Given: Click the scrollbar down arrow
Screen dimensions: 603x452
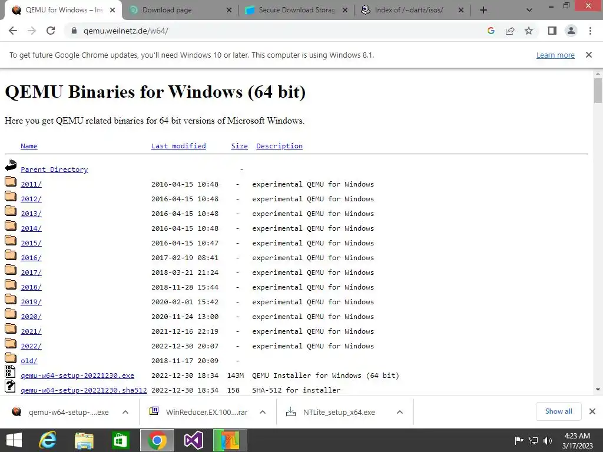Looking at the screenshot, I should pos(598,390).
